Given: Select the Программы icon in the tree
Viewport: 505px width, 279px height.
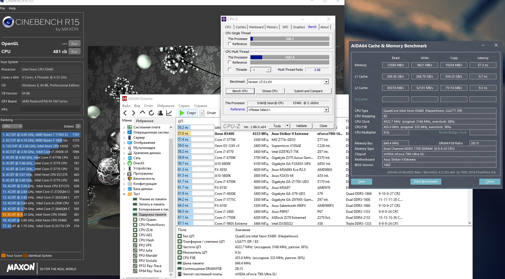Looking at the screenshot, I should [x=130, y=173].
